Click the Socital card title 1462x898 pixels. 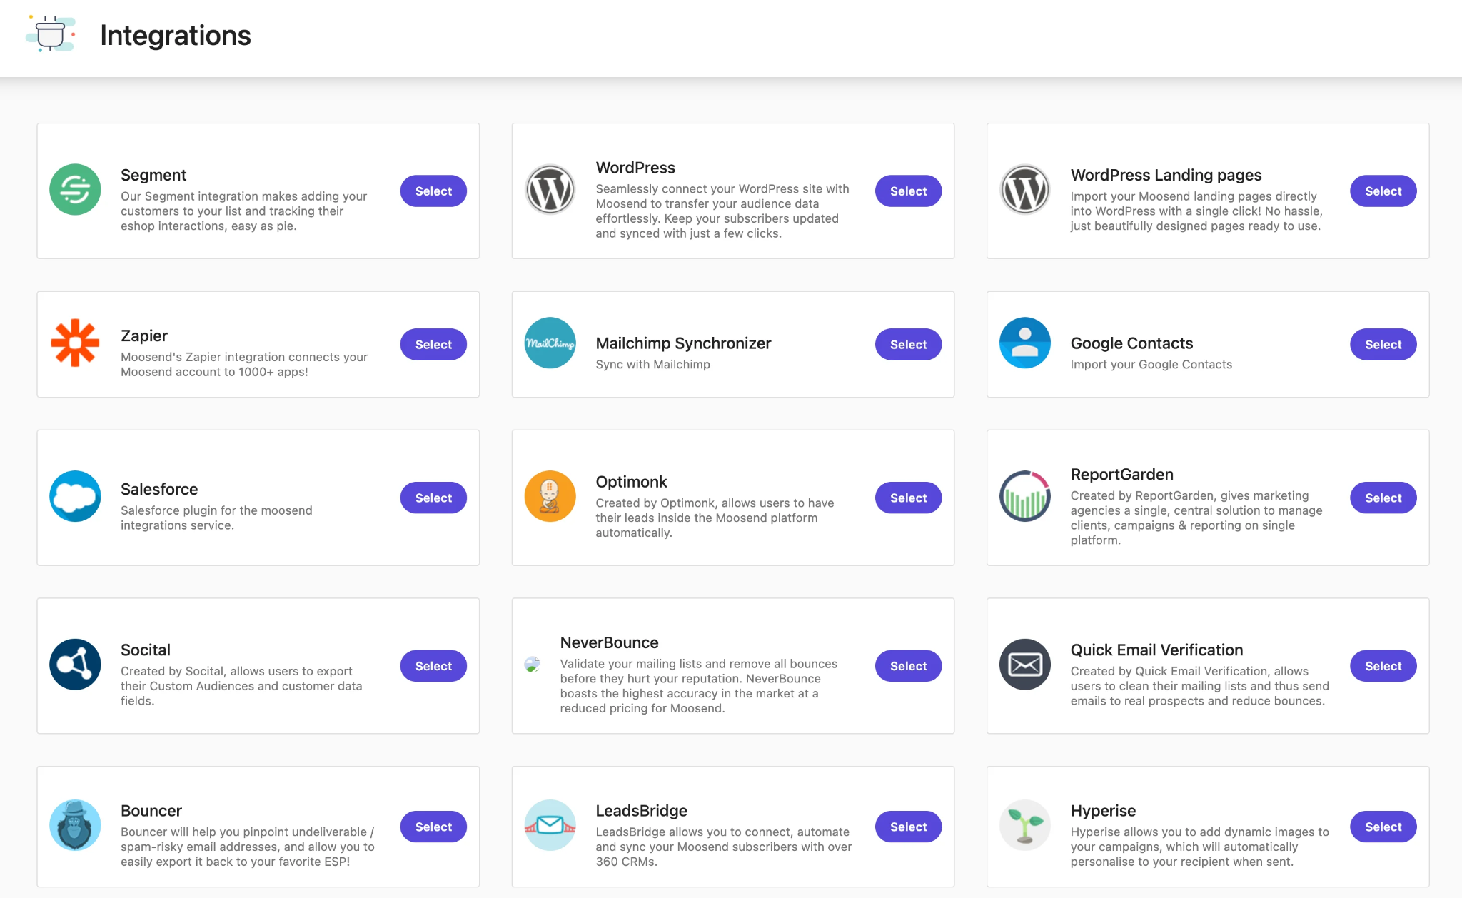146,650
